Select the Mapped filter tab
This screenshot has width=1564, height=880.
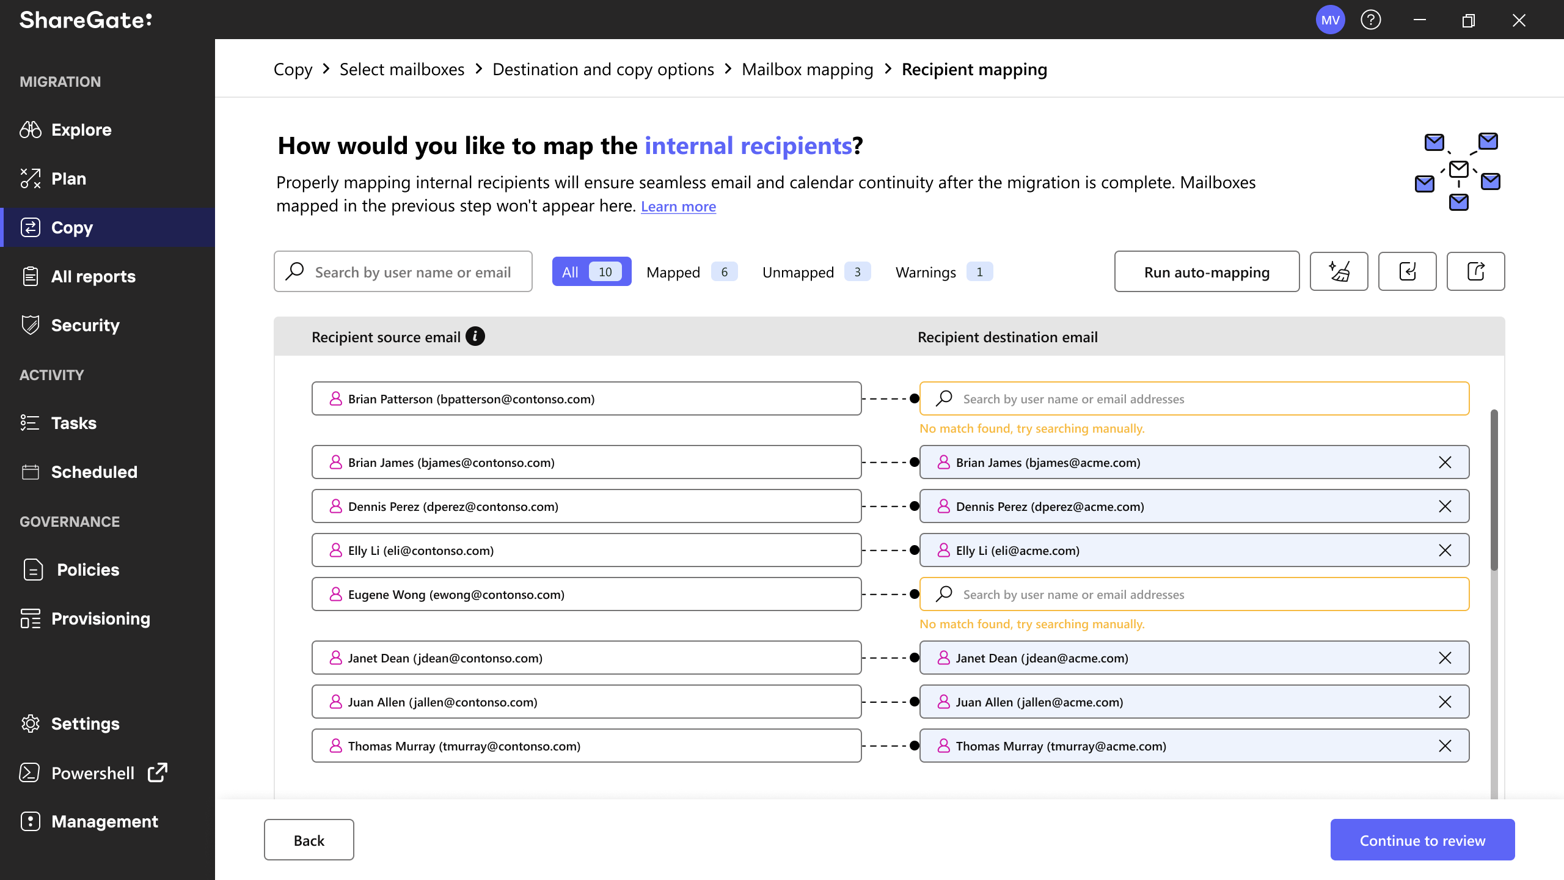coord(692,272)
